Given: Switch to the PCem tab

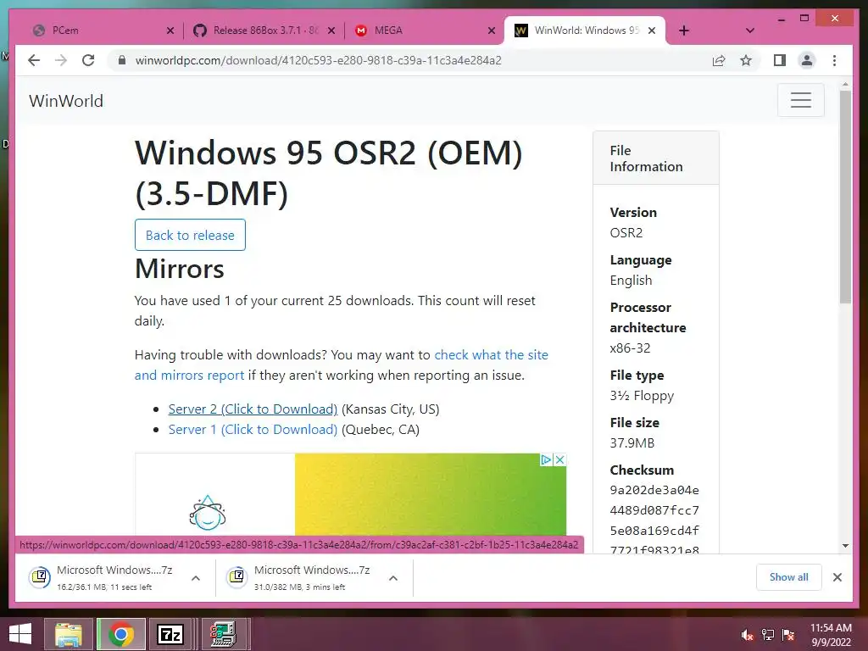Looking at the screenshot, I should [100, 31].
